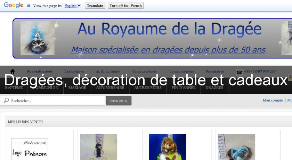Click the home icon in the navigation bar
Viewport: 292px width, 160px height.
tap(13, 71)
